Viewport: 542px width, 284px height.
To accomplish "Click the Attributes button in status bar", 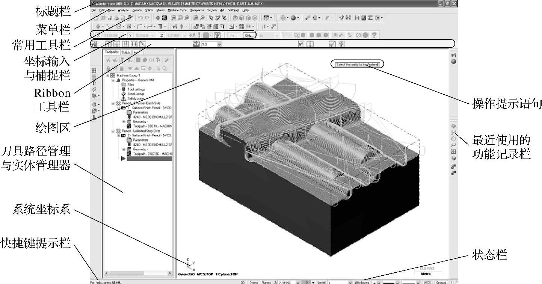I will coord(362,282).
